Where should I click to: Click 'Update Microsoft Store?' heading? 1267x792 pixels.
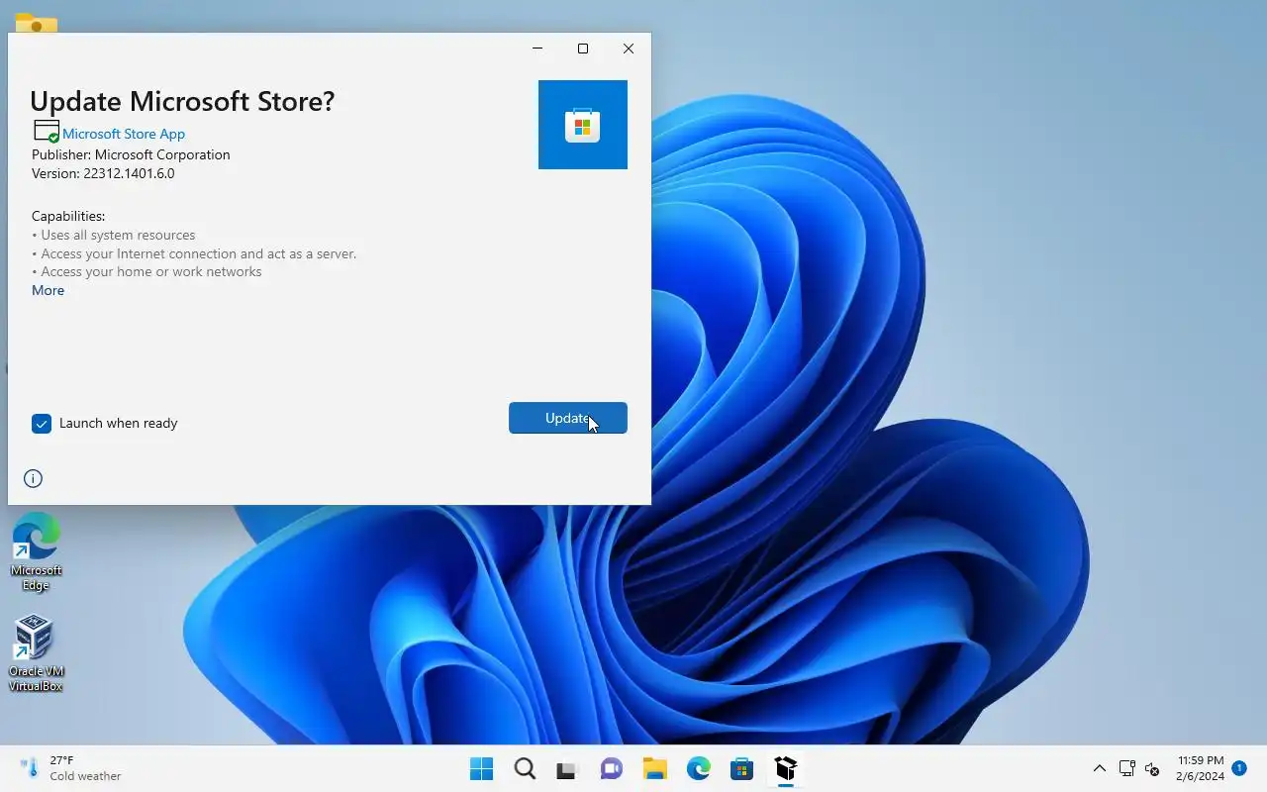pyautogui.click(x=182, y=101)
